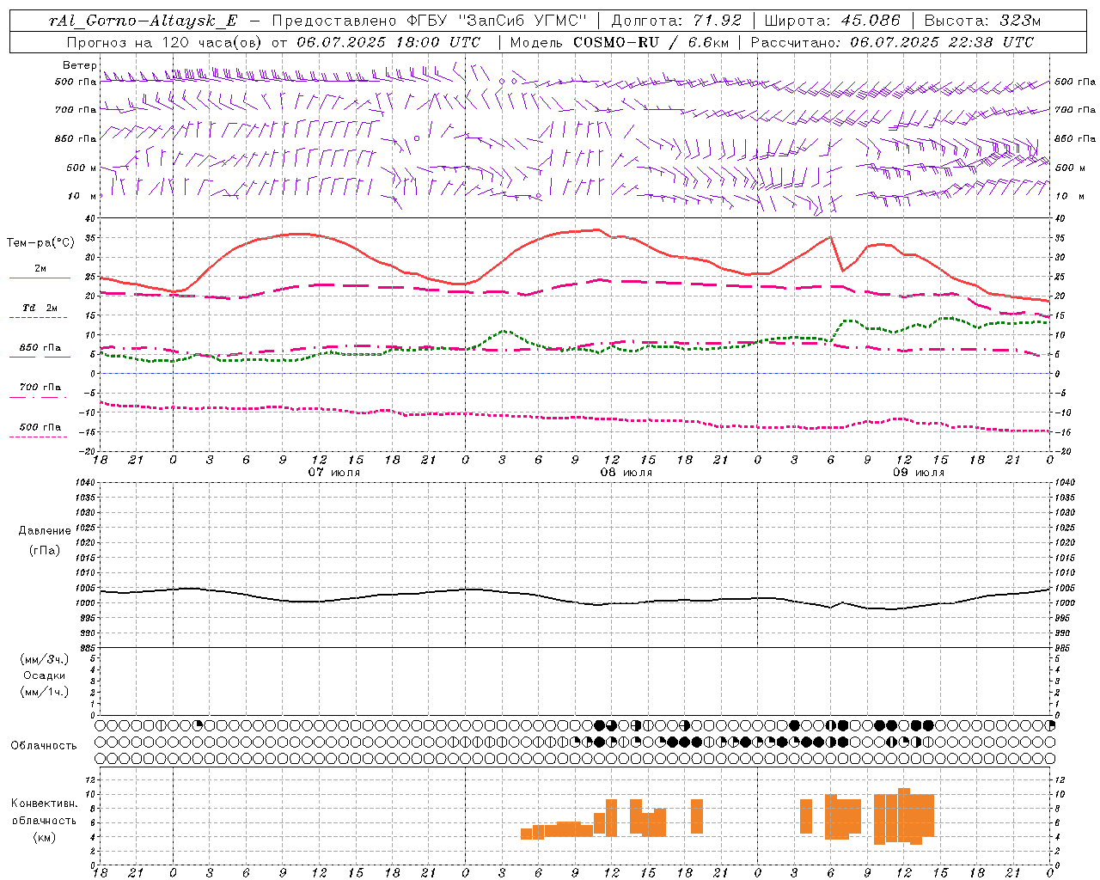
Task: Click the (мм/3ч.) precipitation unit label
Action: click(45, 659)
